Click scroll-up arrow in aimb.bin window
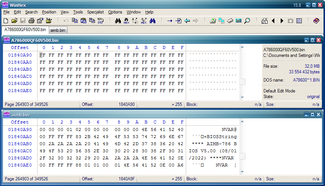The image size is (325, 186). pyautogui.click(x=242, y=122)
